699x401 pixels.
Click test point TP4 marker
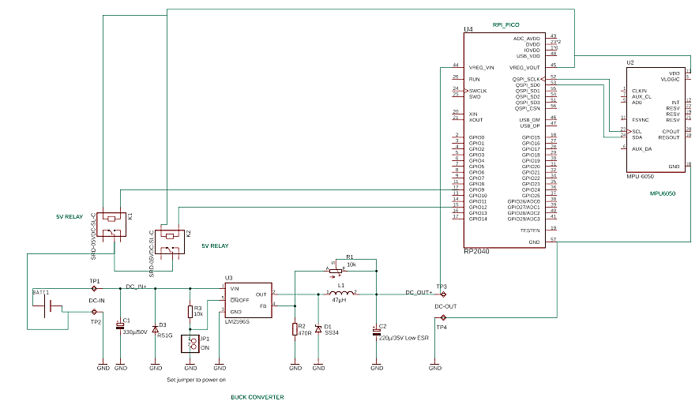(443, 317)
